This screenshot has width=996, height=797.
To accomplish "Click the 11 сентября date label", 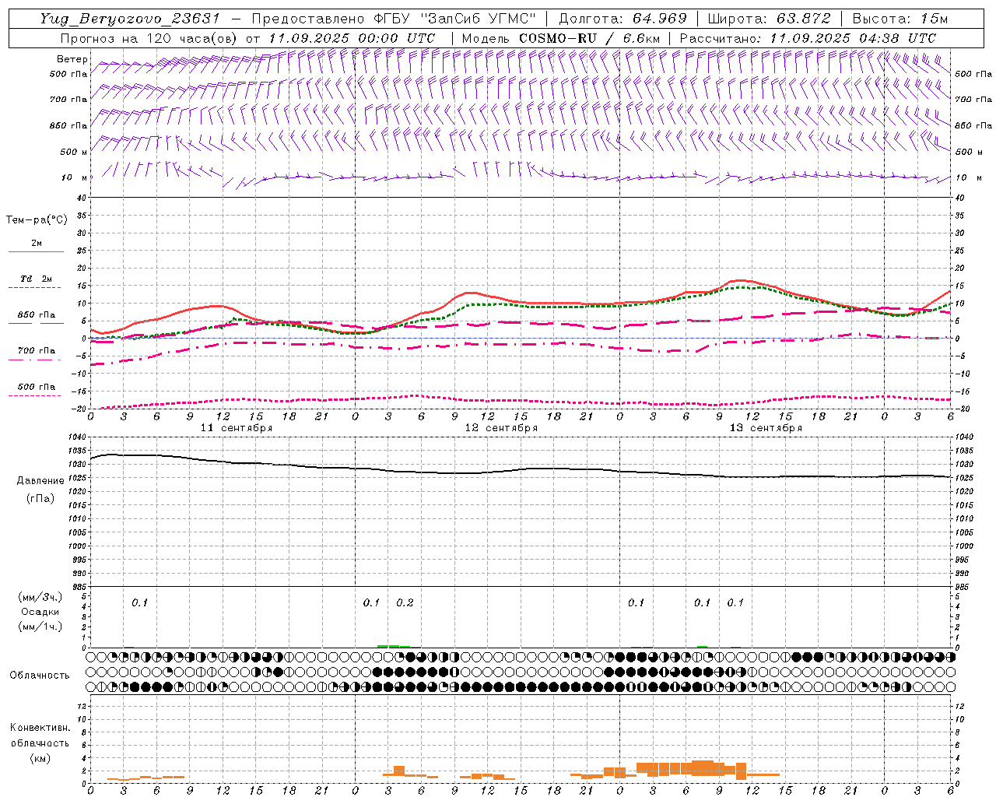I will pos(237,428).
